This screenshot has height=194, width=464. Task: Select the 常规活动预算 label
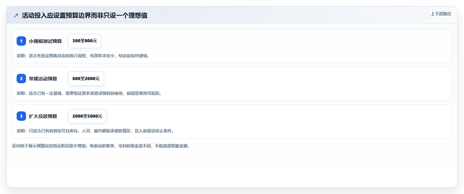coord(43,79)
